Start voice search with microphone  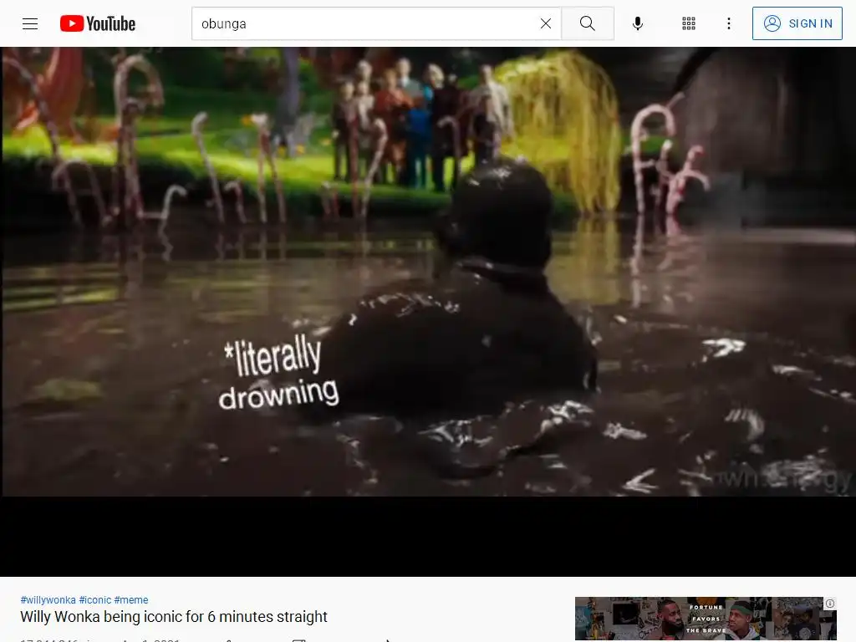pyautogui.click(x=637, y=23)
